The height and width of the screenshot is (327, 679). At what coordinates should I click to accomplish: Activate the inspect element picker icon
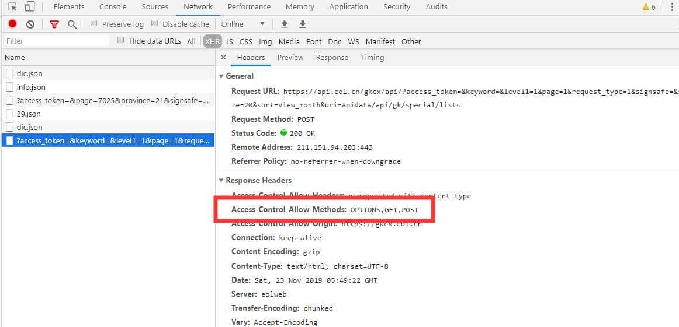pos(12,7)
